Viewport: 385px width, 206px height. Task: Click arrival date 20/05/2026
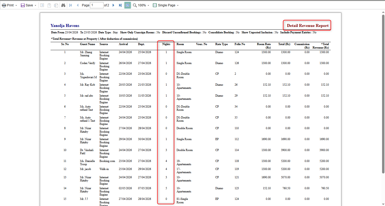click(x=125, y=85)
